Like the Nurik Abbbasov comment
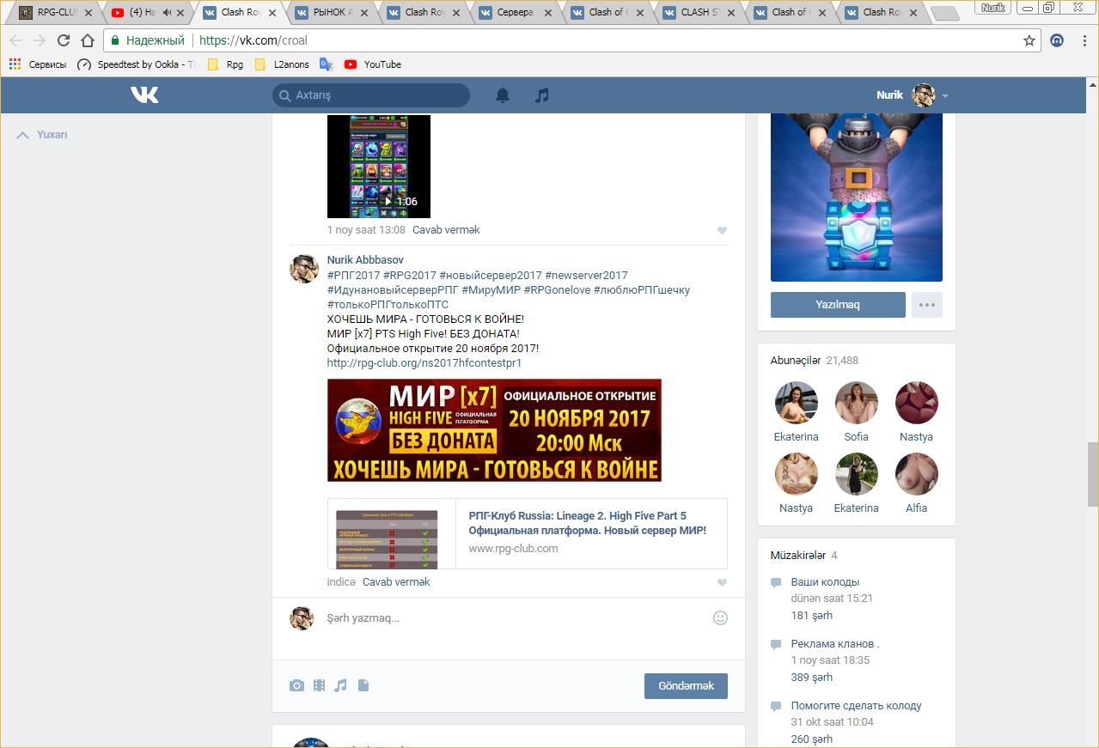This screenshot has width=1099, height=748. click(x=722, y=582)
